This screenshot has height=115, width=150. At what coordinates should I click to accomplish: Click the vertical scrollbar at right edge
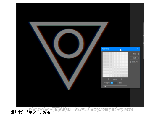tap(144, 41)
